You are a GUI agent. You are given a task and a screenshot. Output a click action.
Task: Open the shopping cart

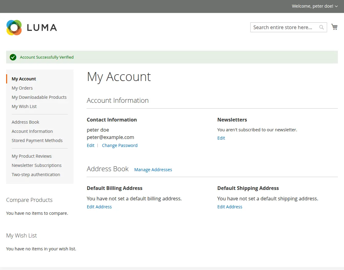(334, 27)
